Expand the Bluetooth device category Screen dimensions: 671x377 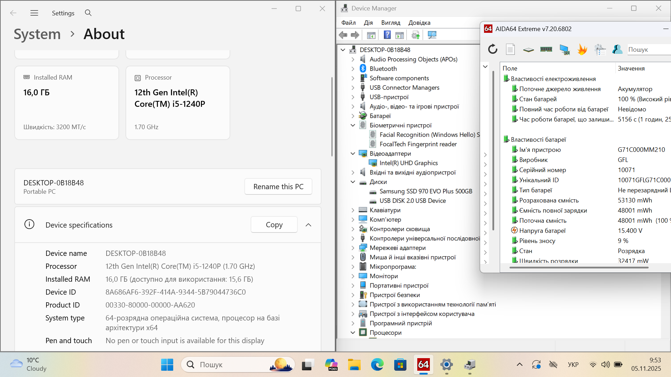click(353, 69)
